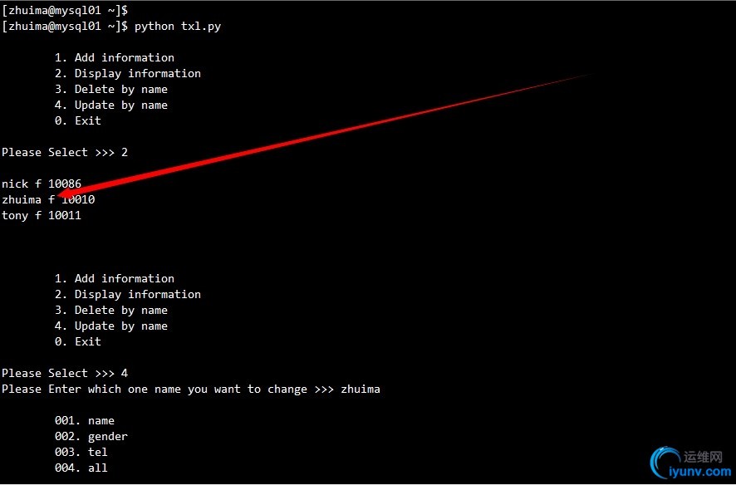Choose the "003. tel" option line
The height and width of the screenshot is (485, 736).
coord(81,452)
